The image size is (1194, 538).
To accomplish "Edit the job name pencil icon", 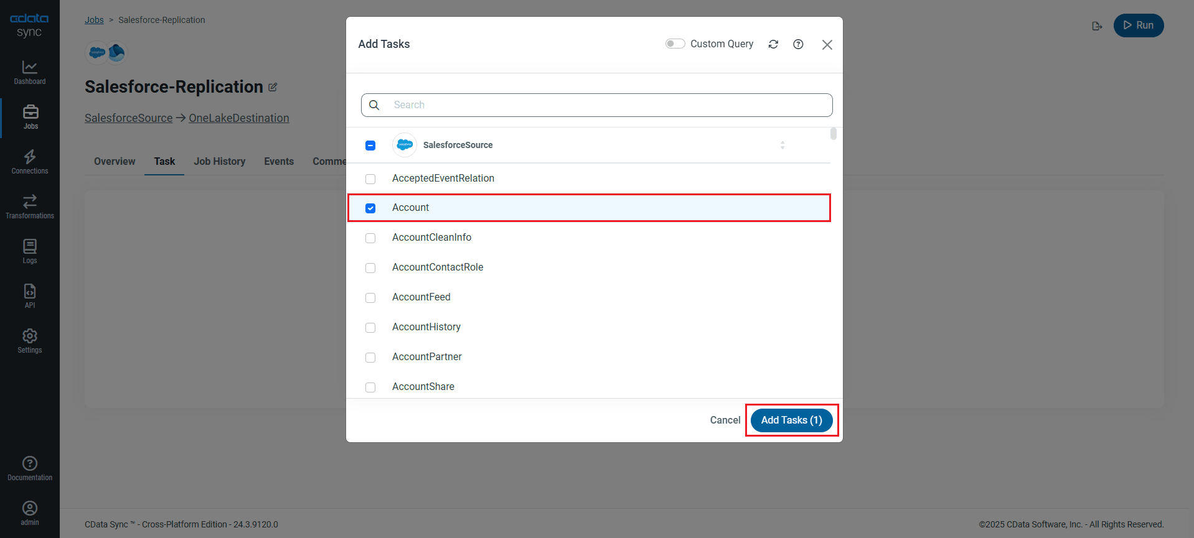I will 273,87.
